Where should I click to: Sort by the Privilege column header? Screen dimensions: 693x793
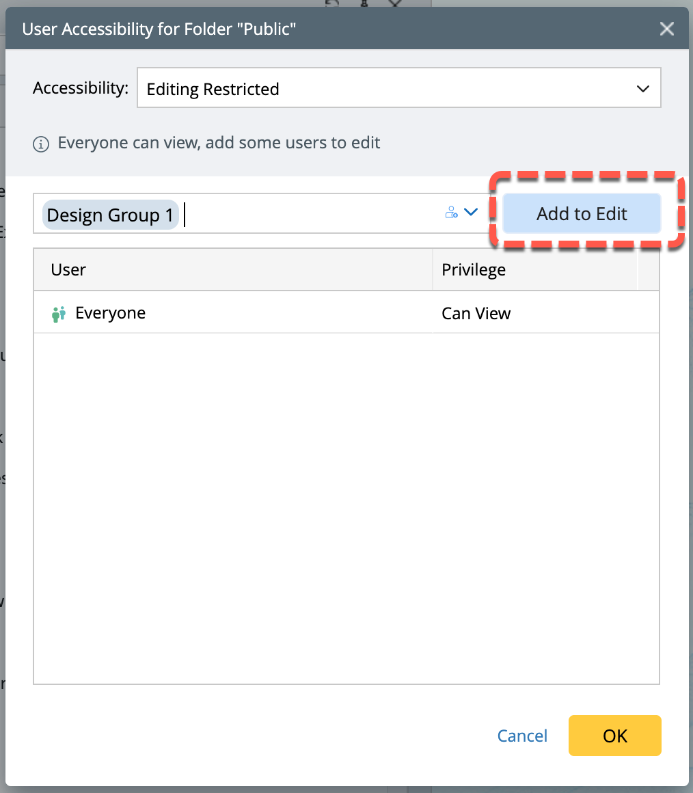click(534, 269)
